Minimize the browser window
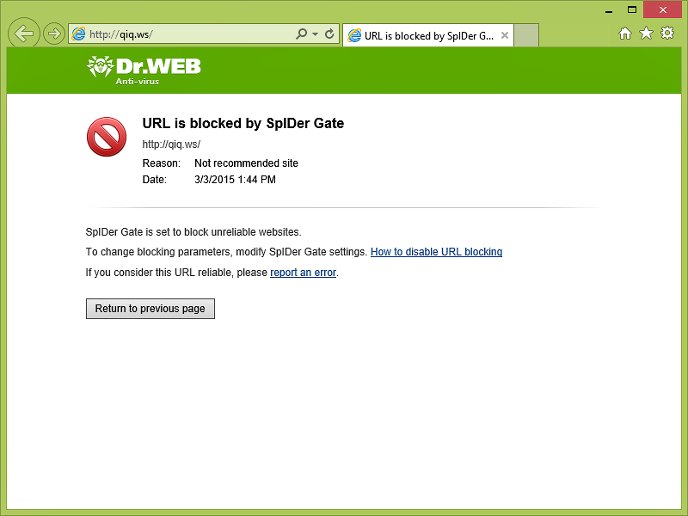 pyautogui.click(x=609, y=10)
